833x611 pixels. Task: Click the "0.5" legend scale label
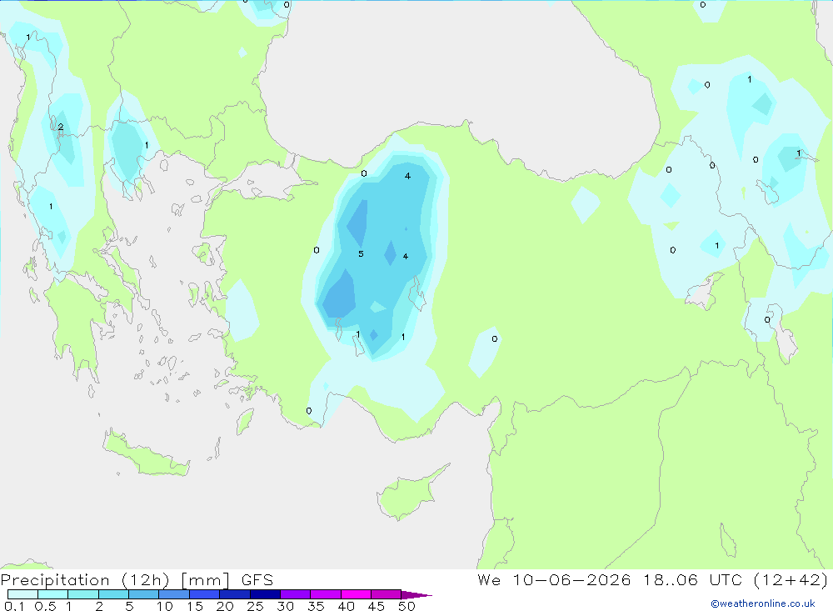(45, 606)
